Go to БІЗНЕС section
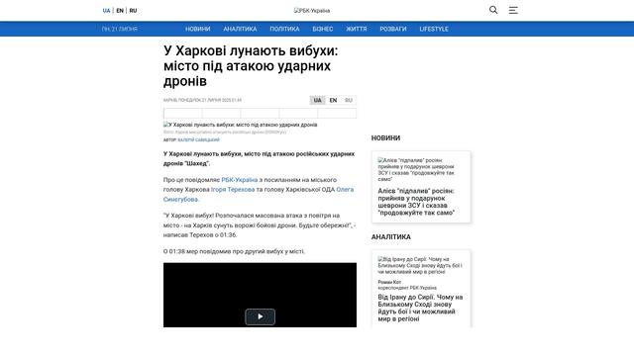The width and height of the screenshot is (634, 356). tap(323, 29)
